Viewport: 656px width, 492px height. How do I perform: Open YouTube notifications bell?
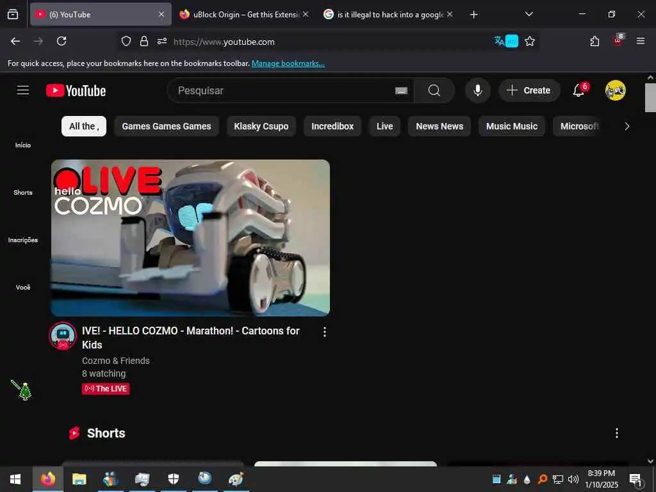coord(580,90)
